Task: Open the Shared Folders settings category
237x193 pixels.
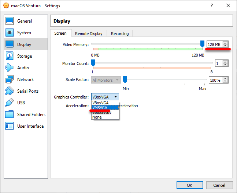Action: pos(26,114)
